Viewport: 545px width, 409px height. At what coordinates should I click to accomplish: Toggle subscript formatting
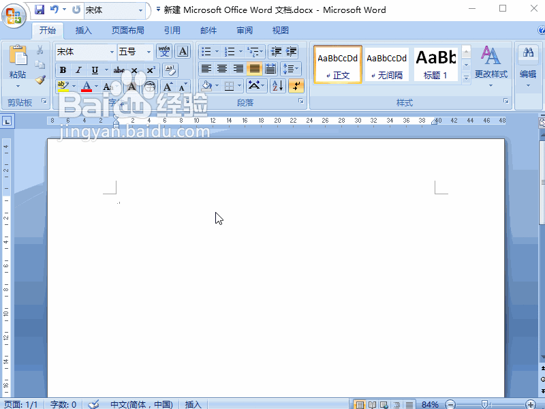click(135, 70)
